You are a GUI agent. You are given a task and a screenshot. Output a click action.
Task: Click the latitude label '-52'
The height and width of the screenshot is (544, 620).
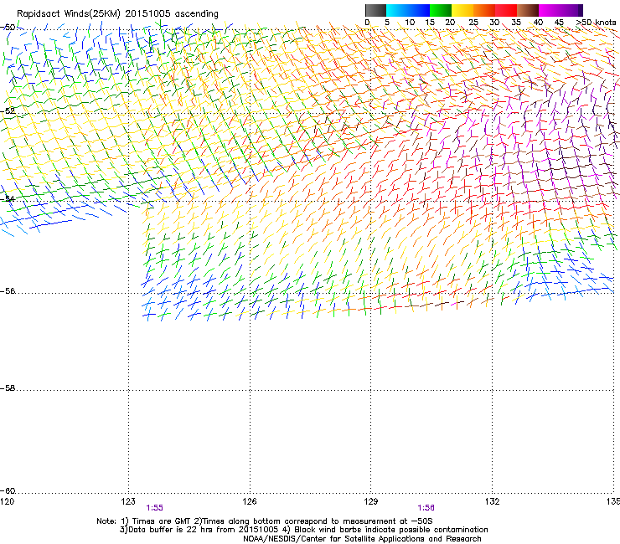click(8, 111)
